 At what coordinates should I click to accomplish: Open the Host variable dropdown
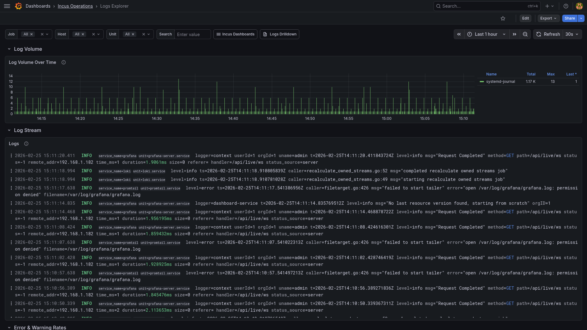[x=98, y=34]
